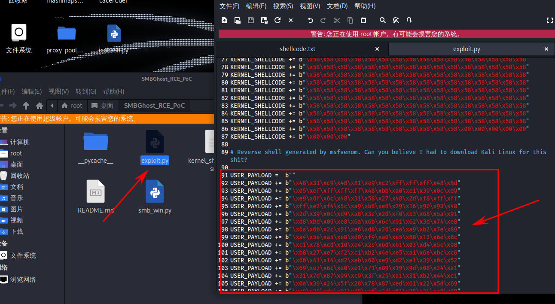Open 回收站 in the file manager sidebar
The height and width of the screenshot is (304, 555).
pyautogui.click(x=20, y=176)
